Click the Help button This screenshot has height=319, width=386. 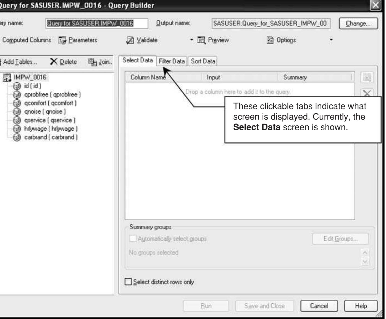coord(361,306)
